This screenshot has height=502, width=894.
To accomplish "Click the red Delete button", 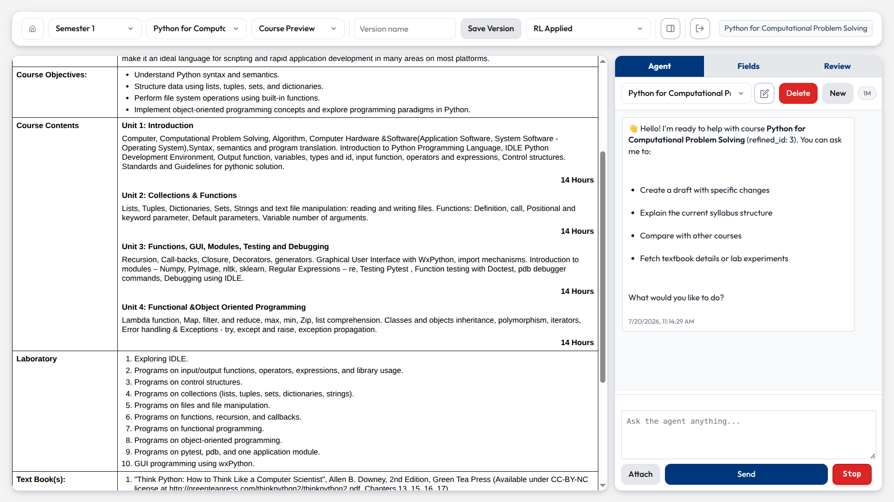I will point(798,94).
